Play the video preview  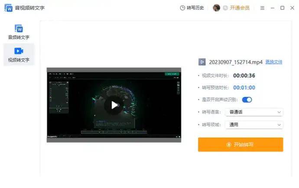[114, 105]
